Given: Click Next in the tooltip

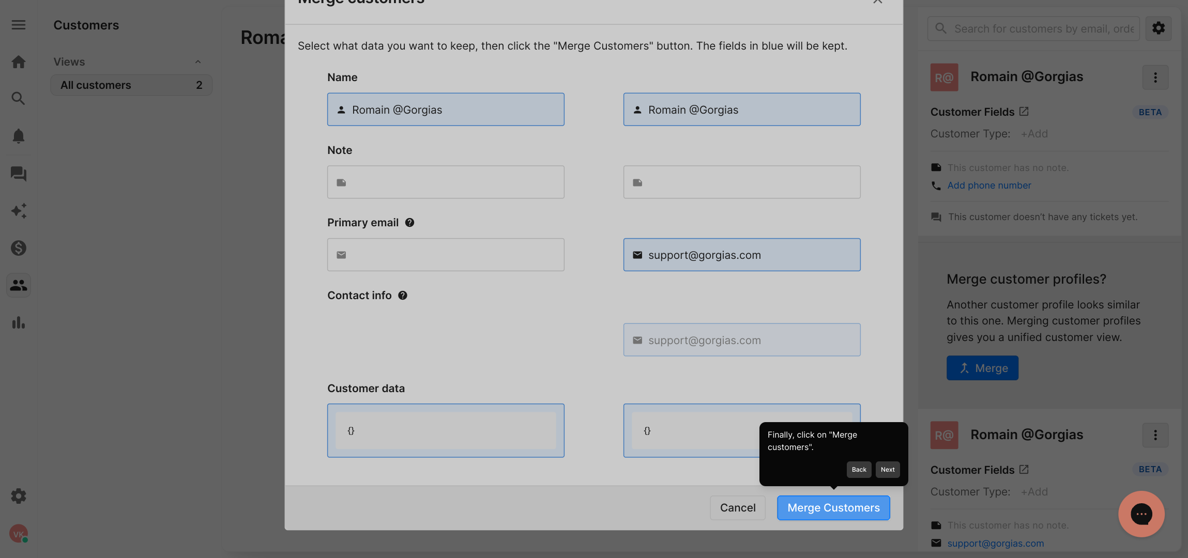Looking at the screenshot, I should click(888, 470).
